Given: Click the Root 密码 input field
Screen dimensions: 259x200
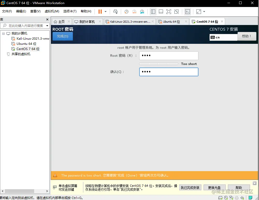Looking at the screenshot, I should 169,56.
